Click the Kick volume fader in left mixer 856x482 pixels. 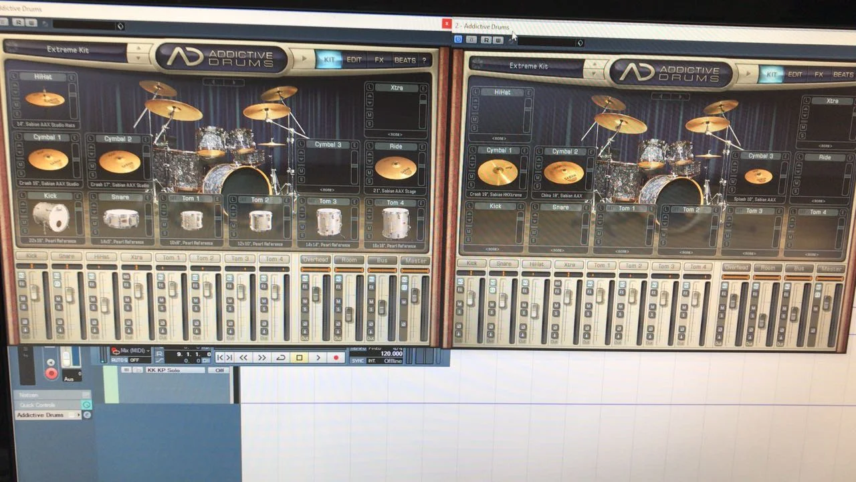[x=34, y=292]
